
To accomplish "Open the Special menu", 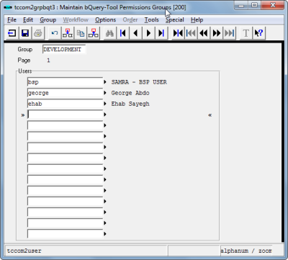I will pyautogui.click(x=175, y=19).
